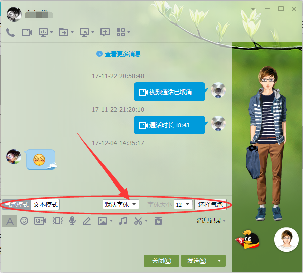Expand the apps grid dropdown arrow
The image size is (303, 273).
coord(129,32)
